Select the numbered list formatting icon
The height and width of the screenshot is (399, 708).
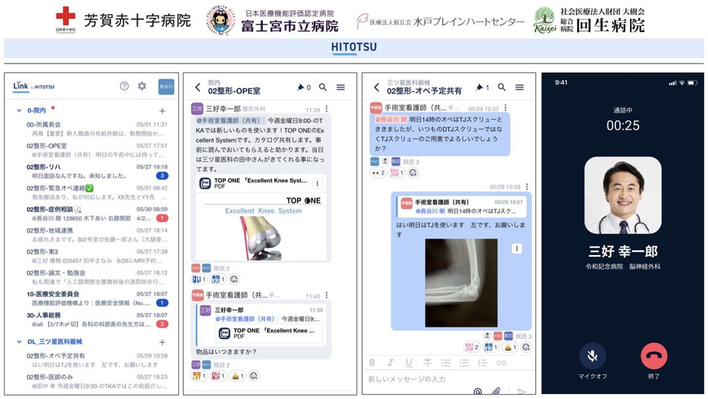coord(464,363)
